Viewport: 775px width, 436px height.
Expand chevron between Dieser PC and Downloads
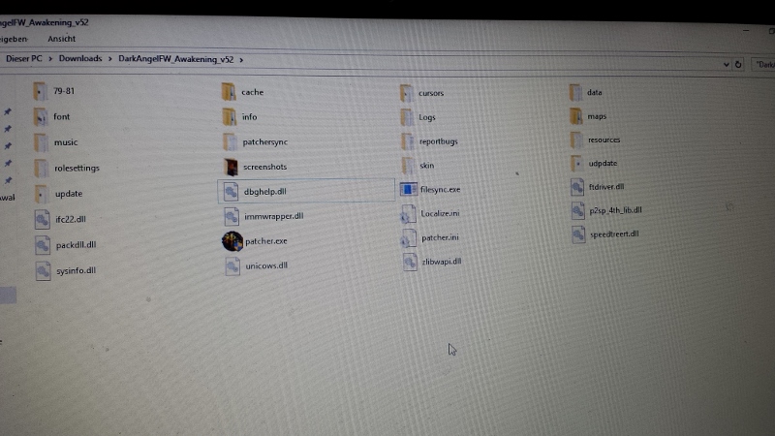tap(50, 59)
